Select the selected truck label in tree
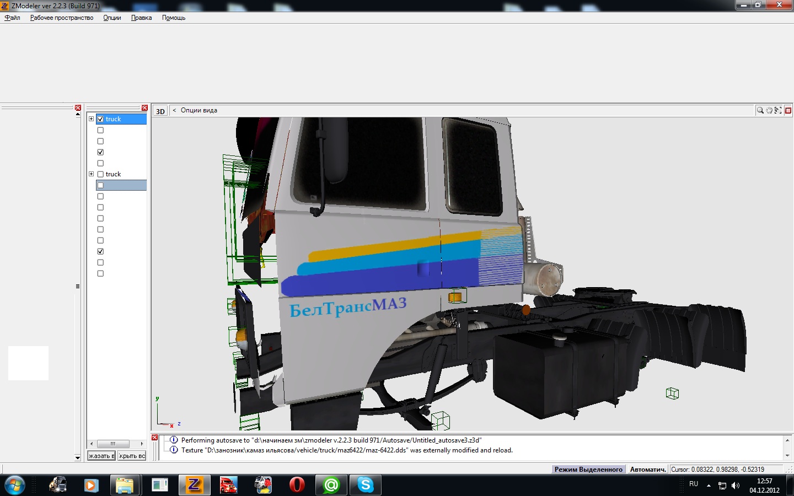 [x=113, y=119]
